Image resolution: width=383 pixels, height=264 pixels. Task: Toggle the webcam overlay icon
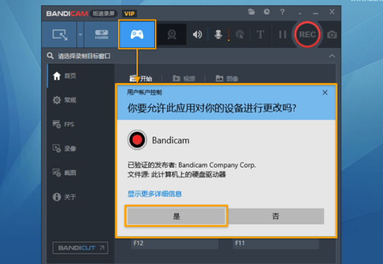pyautogui.click(x=172, y=35)
